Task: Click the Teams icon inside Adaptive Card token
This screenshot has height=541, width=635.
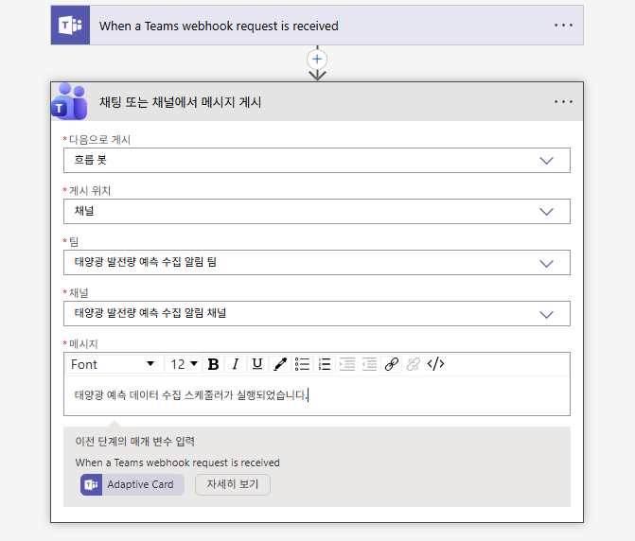Action: point(91,484)
